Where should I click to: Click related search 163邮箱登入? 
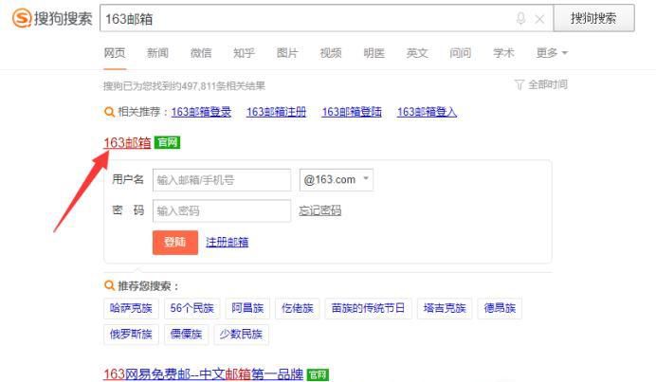point(428,112)
